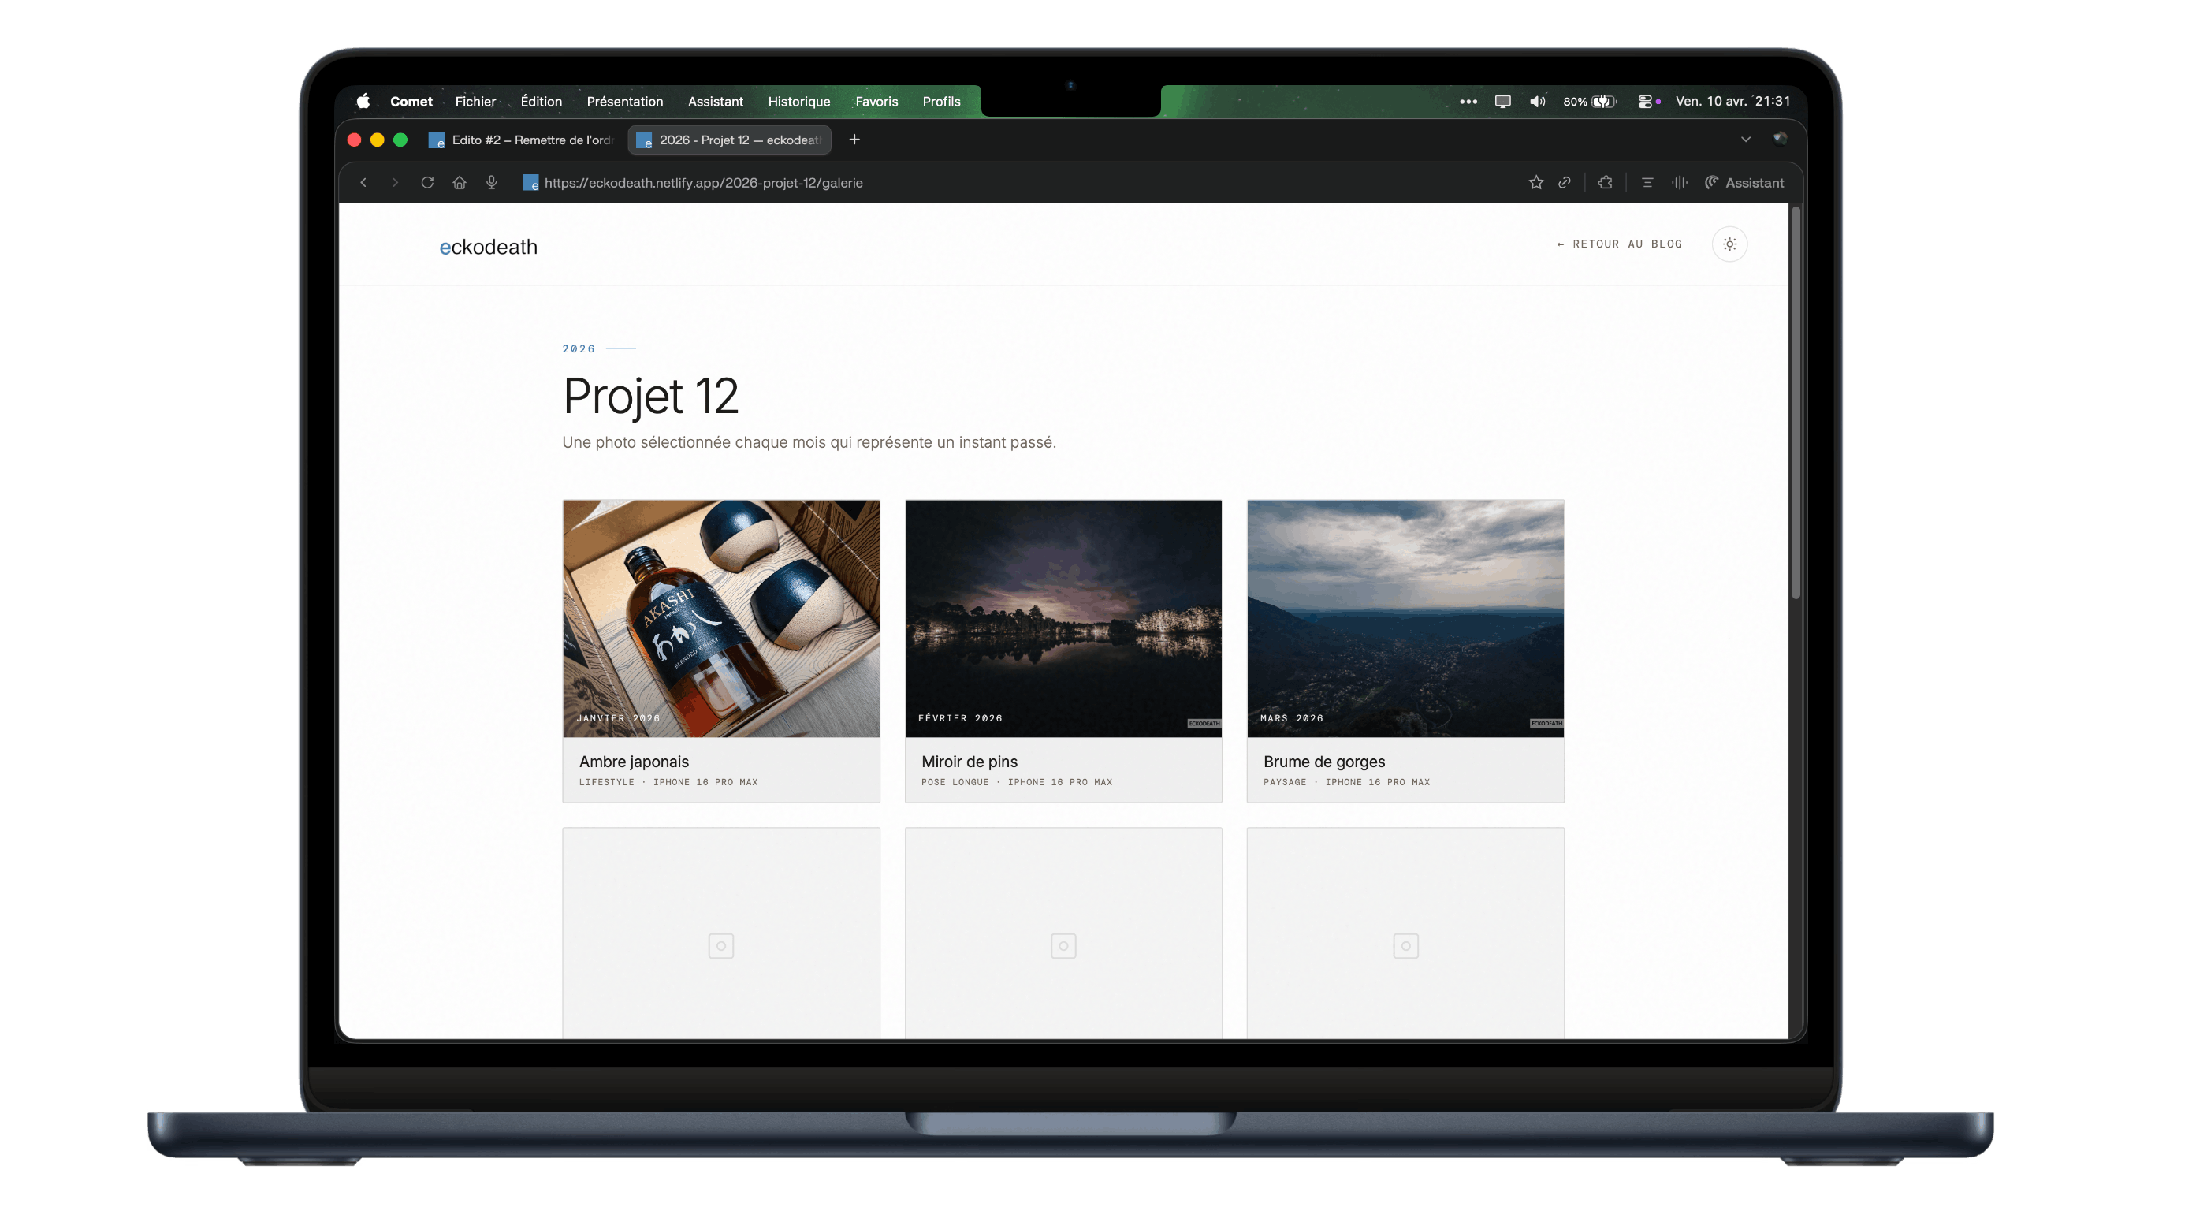Expand the tab list chevron
Screen dimensions: 2207x1222
point(1745,140)
